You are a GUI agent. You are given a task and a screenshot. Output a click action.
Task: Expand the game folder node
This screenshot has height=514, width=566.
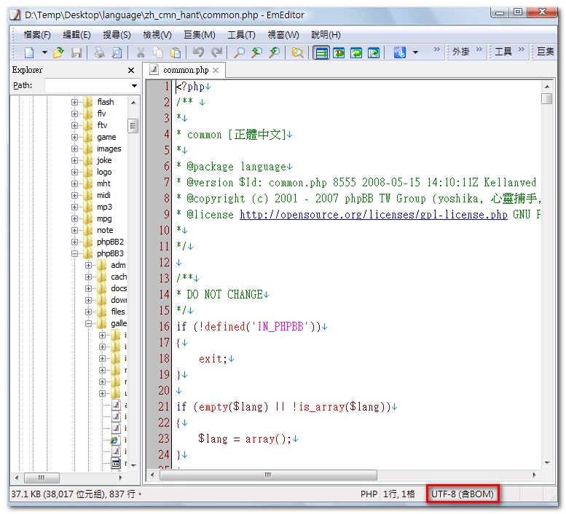click(x=74, y=137)
